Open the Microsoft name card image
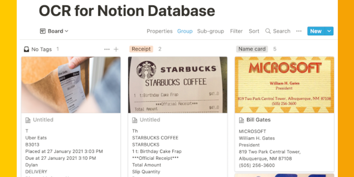The height and width of the screenshot is (177, 354). point(284,85)
